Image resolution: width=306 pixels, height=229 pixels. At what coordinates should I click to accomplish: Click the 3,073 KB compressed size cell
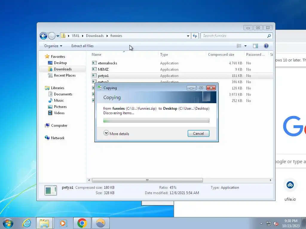point(235,95)
